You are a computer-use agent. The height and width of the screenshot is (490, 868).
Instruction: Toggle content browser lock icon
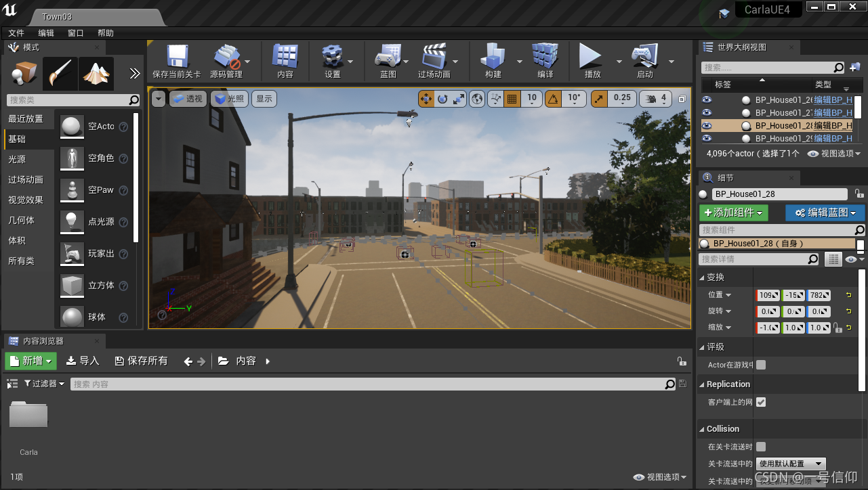point(682,361)
